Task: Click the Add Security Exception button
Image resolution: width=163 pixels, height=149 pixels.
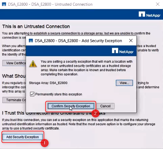Action: 22,137
